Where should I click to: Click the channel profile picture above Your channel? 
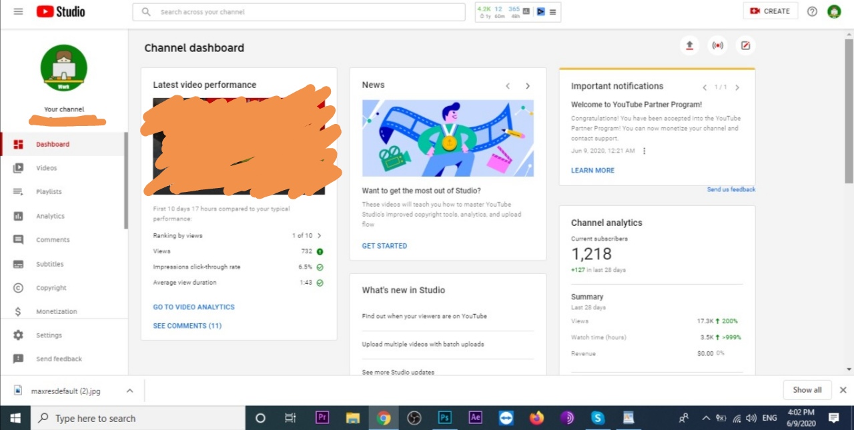tap(64, 67)
